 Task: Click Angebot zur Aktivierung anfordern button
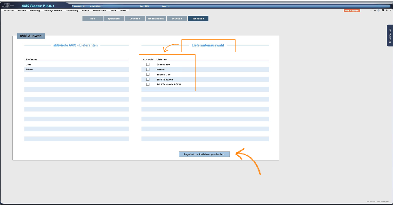click(x=204, y=154)
